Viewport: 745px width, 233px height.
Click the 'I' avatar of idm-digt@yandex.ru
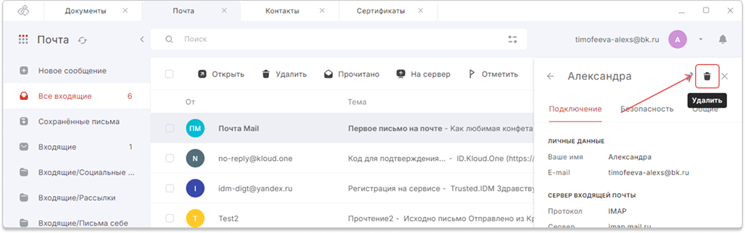[x=195, y=188]
